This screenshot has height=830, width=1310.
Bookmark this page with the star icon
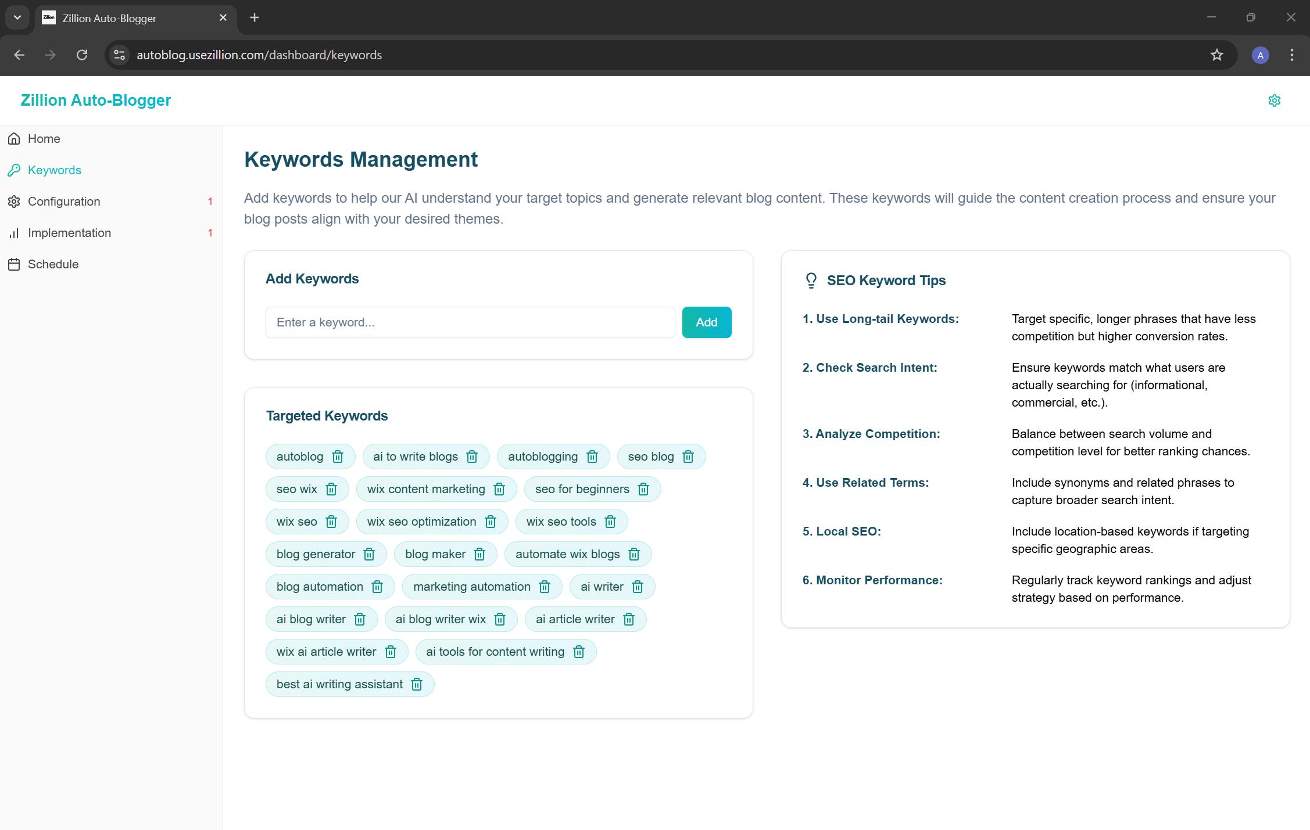tap(1217, 55)
